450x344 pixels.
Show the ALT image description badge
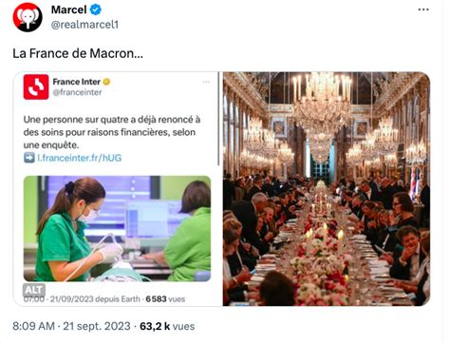click(x=34, y=289)
